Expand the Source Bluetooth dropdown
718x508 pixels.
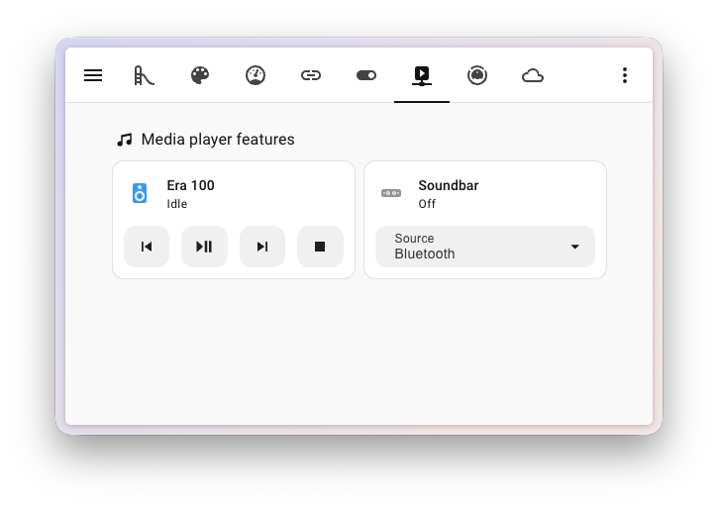[x=485, y=247]
